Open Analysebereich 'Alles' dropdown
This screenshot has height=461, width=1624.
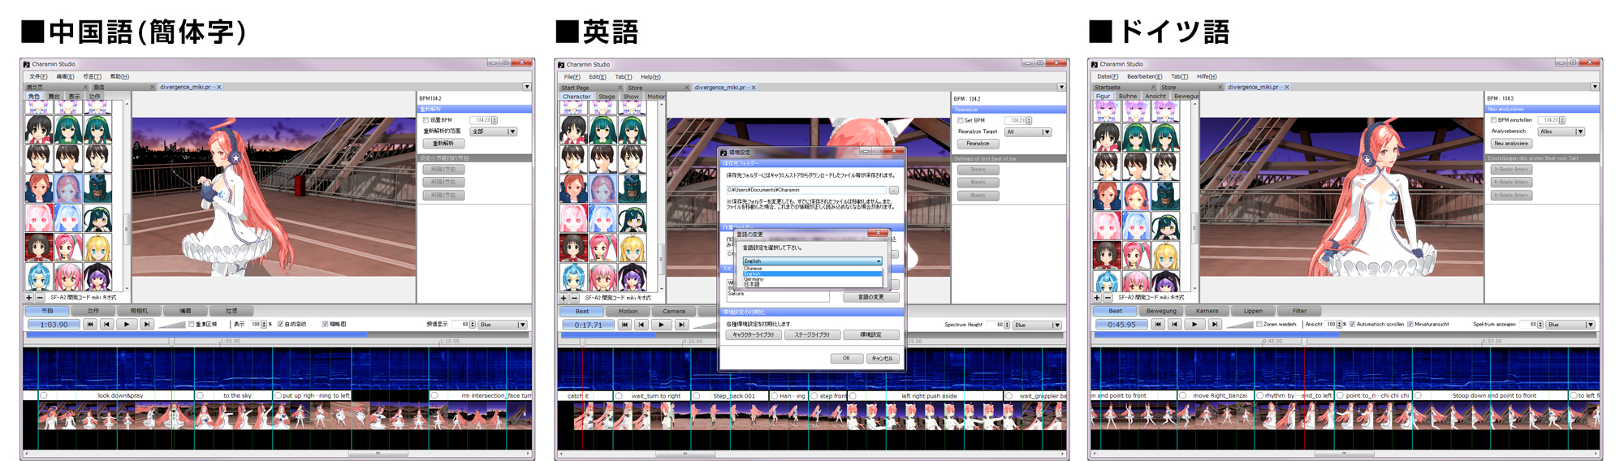(1561, 131)
